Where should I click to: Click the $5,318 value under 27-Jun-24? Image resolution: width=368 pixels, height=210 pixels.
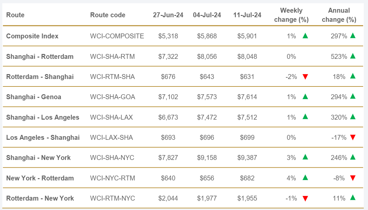168,36
